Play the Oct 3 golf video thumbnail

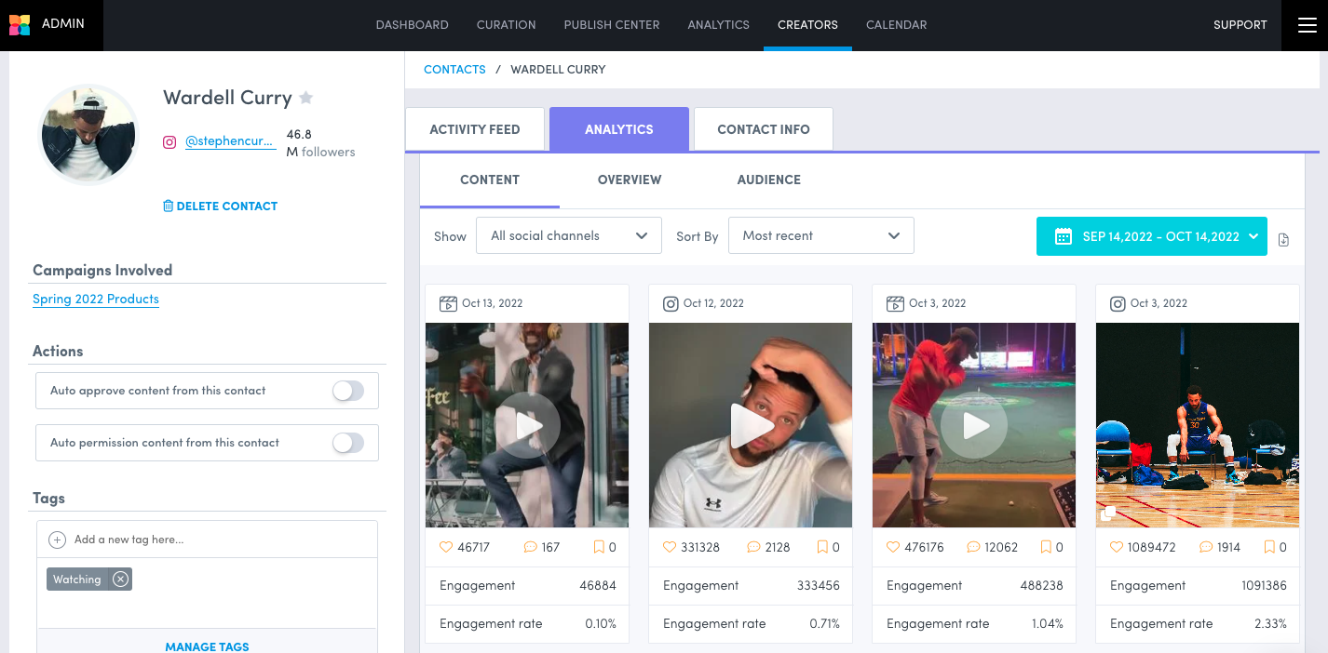click(x=974, y=426)
